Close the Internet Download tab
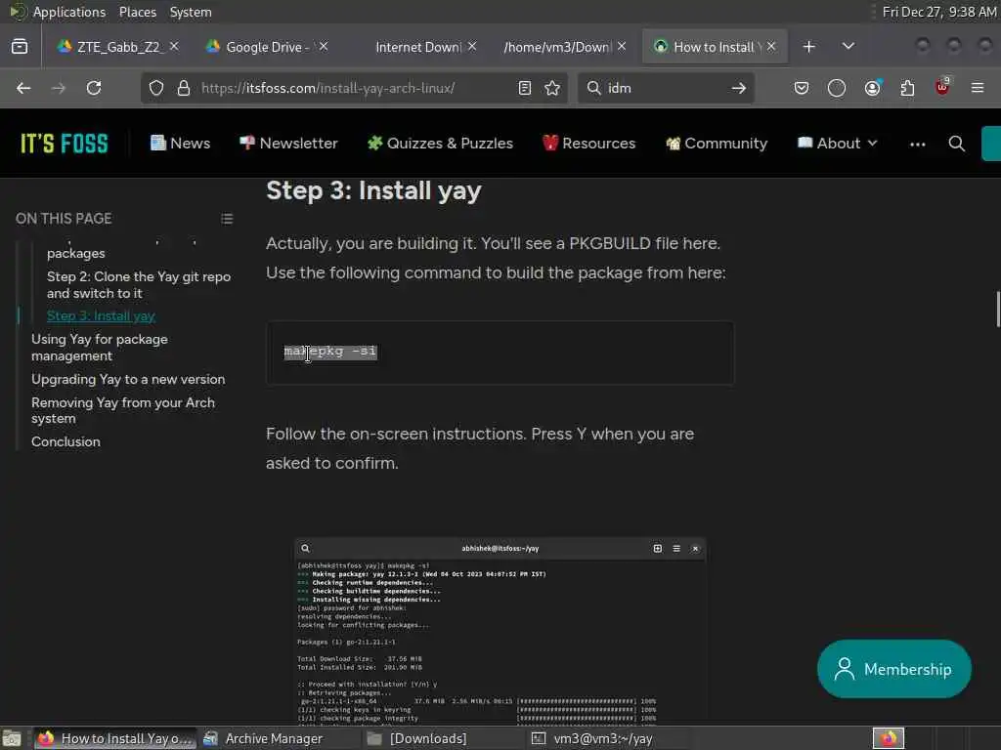 [x=472, y=47]
